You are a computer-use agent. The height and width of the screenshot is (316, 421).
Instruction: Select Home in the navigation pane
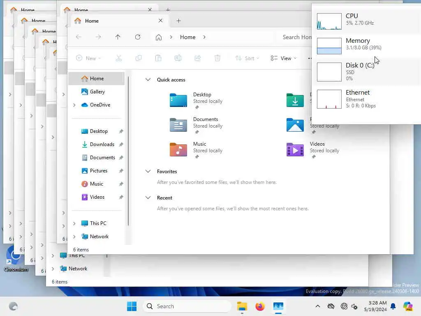(97, 79)
